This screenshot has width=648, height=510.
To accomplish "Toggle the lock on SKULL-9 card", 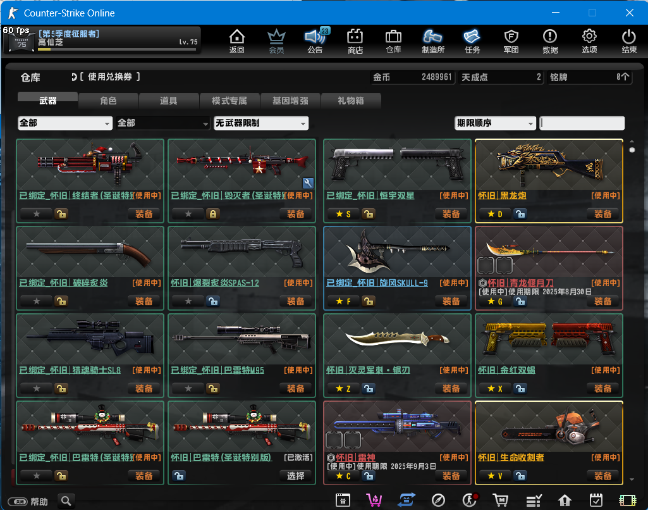I will 368,301.
